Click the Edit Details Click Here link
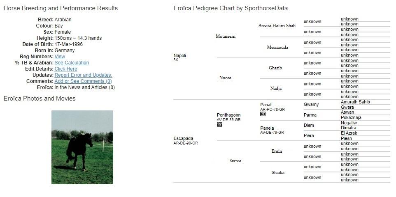The height and width of the screenshot is (197, 396). 66,69
